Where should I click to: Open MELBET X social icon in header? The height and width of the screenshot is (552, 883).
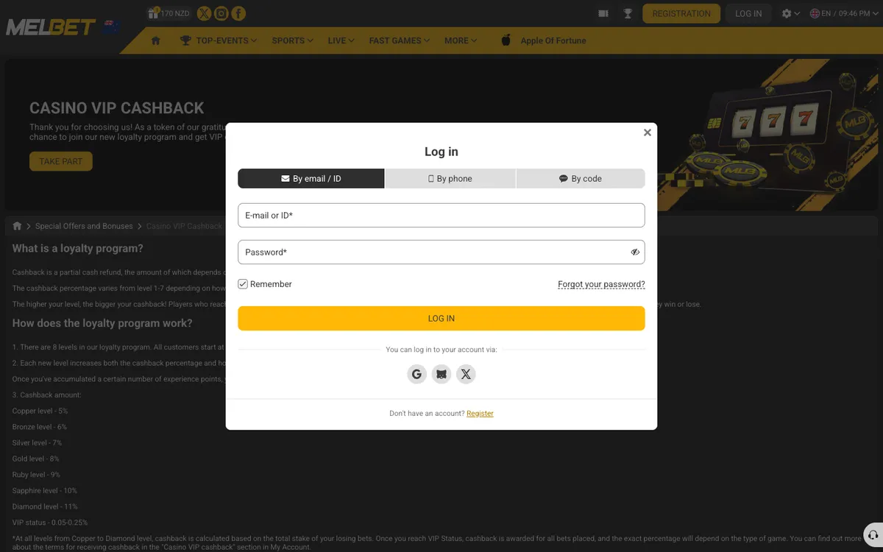pyautogui.click(x=204, y=13)
